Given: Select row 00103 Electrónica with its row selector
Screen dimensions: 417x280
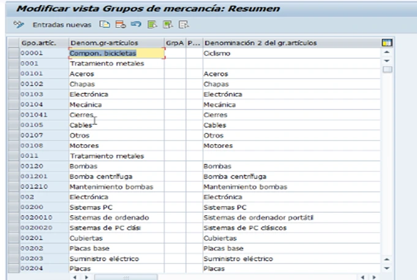Looking at the screenshot, I should (13, 94).
